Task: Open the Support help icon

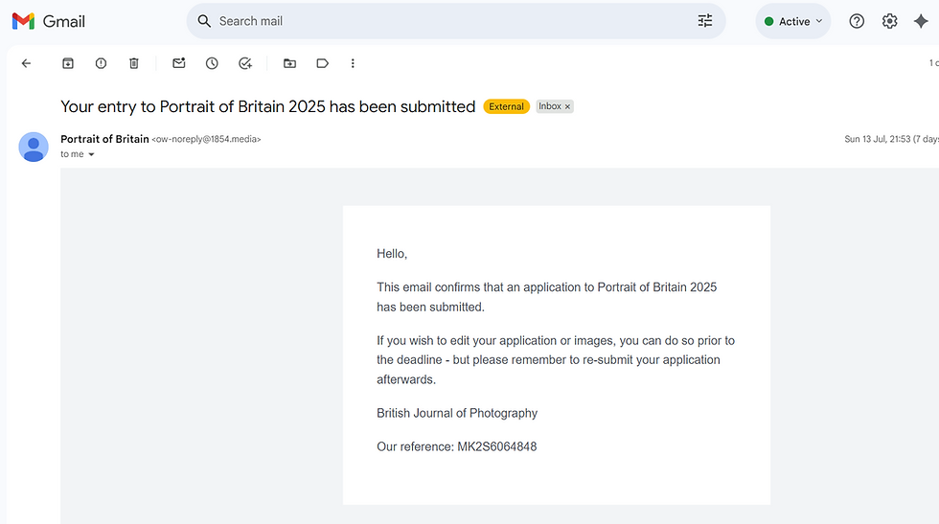Action: [x=857, y=21]
